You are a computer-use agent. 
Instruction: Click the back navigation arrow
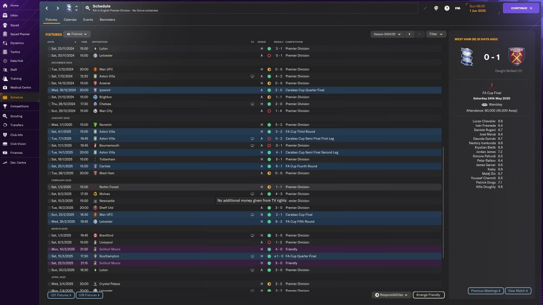[47, 8]
